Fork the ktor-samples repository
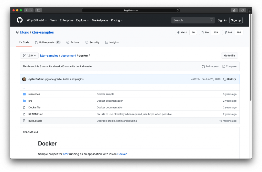Image resolution: width=262 pixels, height=172 pixels. 228,32
